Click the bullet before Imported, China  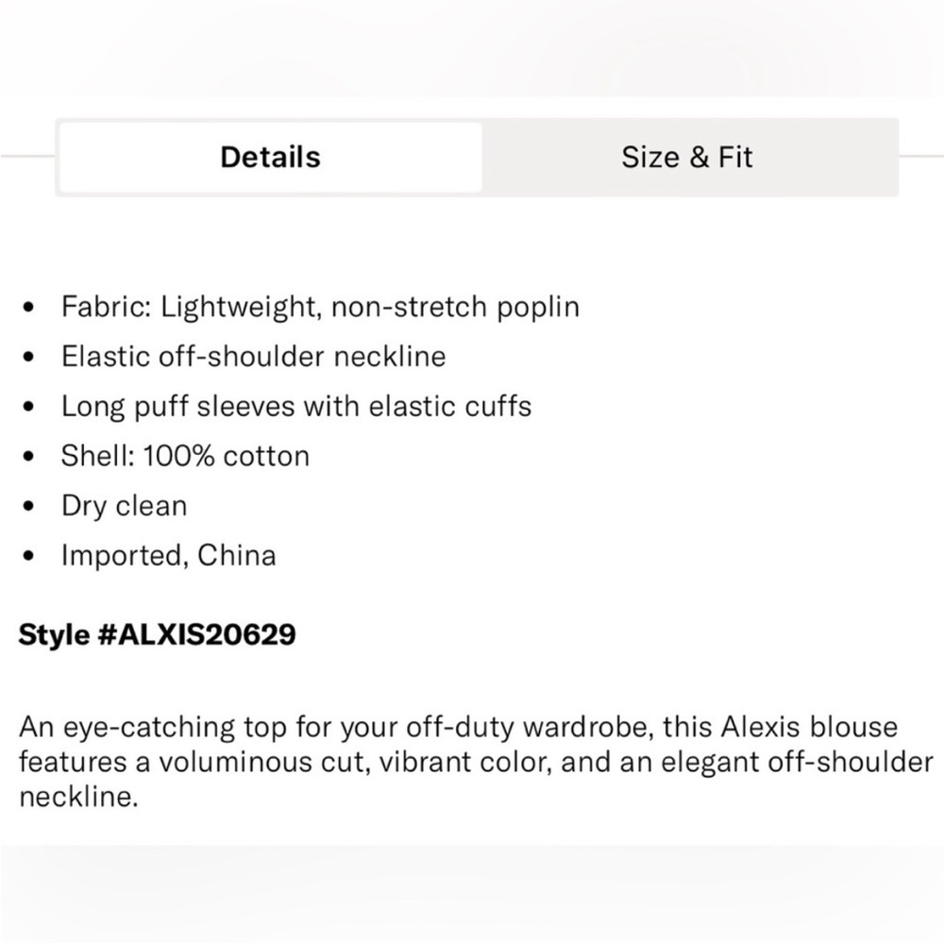[28, 556]
